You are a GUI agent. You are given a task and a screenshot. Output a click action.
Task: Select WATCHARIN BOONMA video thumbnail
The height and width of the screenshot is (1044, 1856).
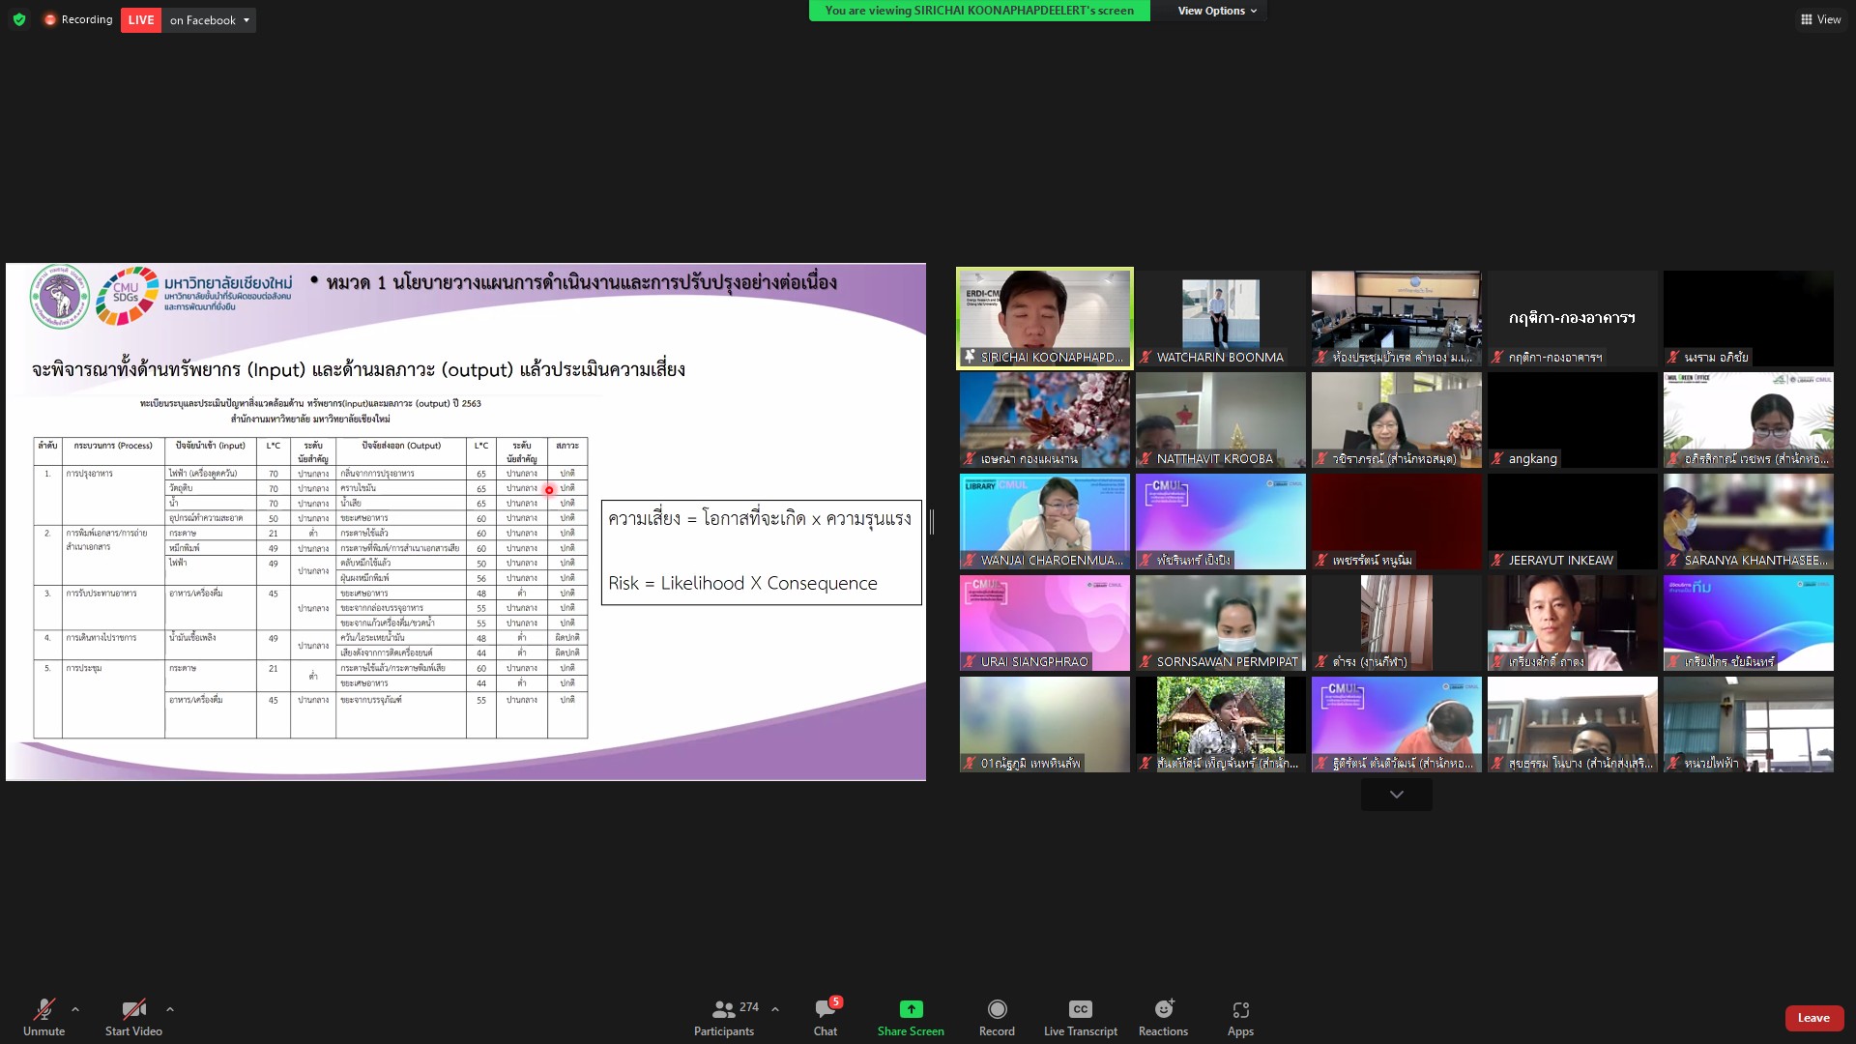tap(1220, 319)
